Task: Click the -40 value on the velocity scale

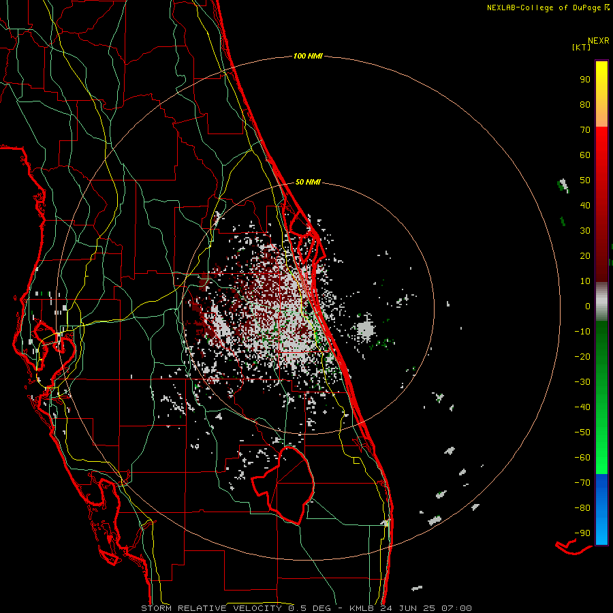Action: point(582,407)
